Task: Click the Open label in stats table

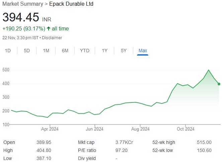Action: tap(9, 142)
